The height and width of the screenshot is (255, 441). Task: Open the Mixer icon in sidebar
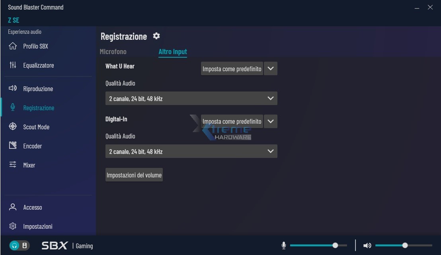coord(13,165)
